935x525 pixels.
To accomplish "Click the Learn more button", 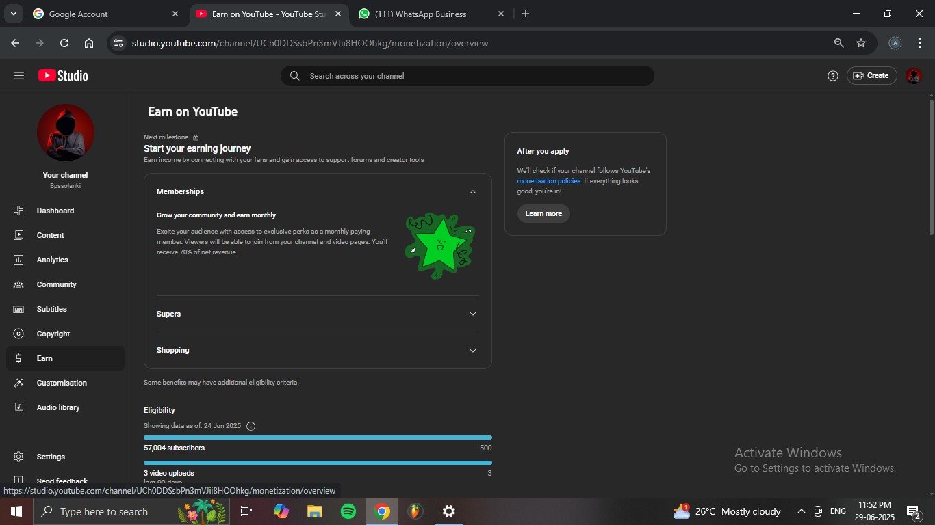I will [x=543, y=213].
